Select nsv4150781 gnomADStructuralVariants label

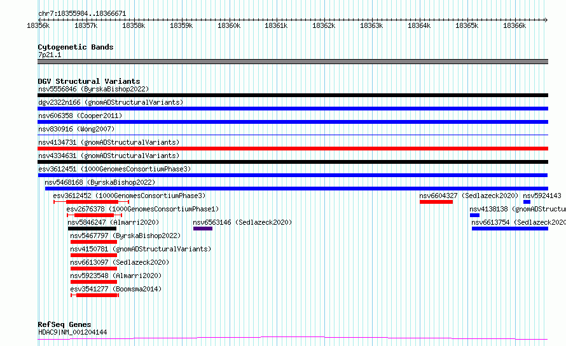pyautogui.click(x=141, y=249)
